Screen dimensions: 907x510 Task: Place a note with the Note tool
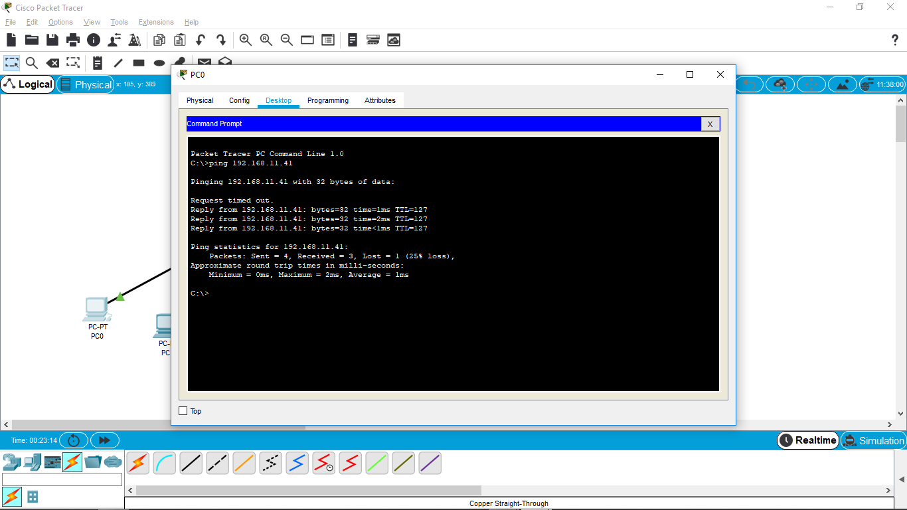pyautogui.click(x=98, y=63)
